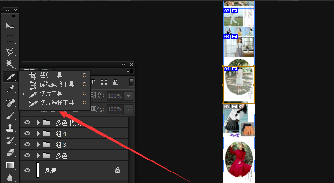The image size is (334, 183).
Task: Open the Layers panel options menu
Action: tap(130, 72)
